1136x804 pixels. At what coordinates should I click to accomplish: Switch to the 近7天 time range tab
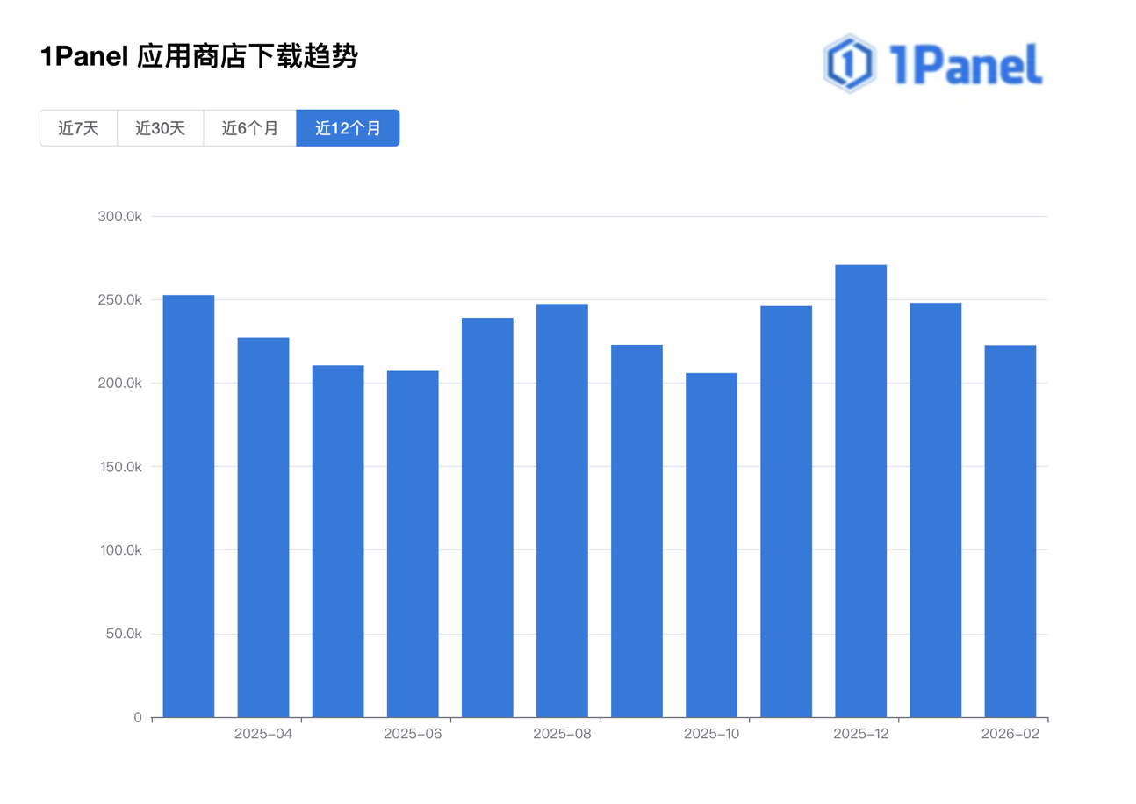[78, 128]
